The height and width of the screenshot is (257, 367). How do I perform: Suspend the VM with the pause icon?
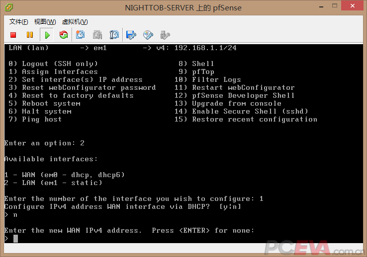coord(30,35)
